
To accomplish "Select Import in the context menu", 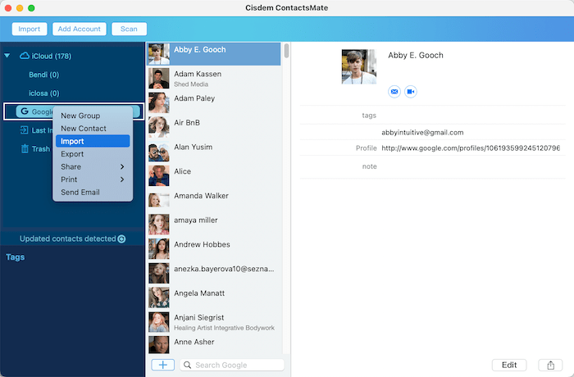I will pyautogui.click(x=93, y=141).
